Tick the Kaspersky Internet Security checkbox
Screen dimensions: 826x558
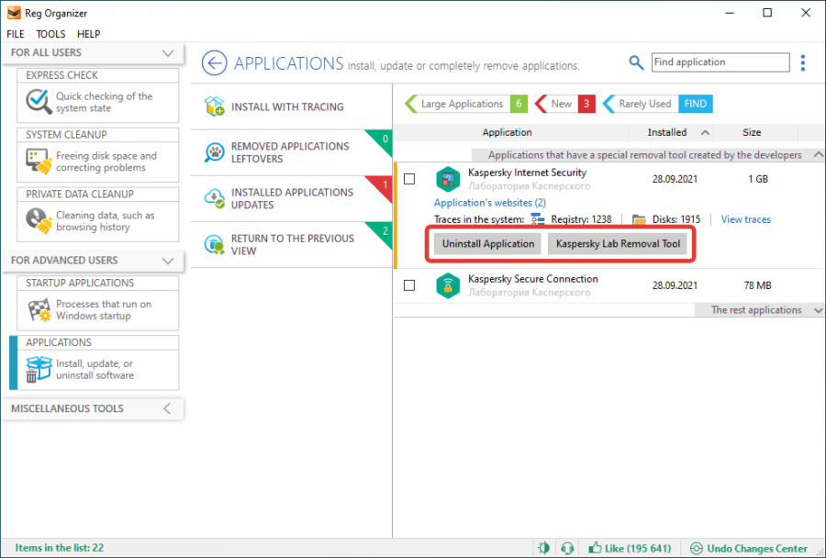[409, 179]
